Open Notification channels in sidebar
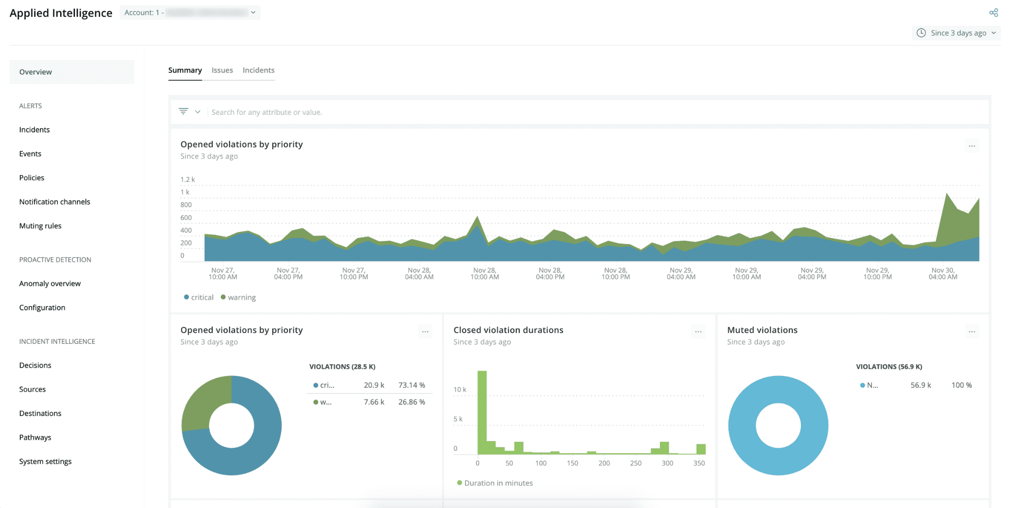Image resolution: width=1010 pixels, height=508 pixels. (55, 202)
